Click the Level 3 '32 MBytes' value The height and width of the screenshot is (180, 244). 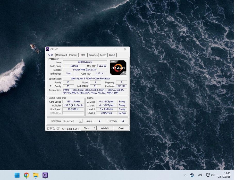click(x=106, y=113)
